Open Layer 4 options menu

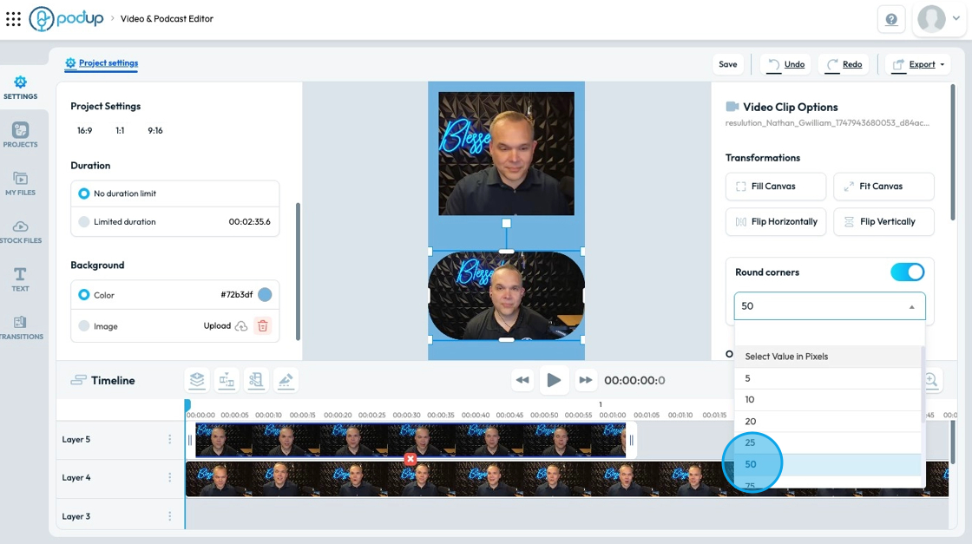click(170, 478)
